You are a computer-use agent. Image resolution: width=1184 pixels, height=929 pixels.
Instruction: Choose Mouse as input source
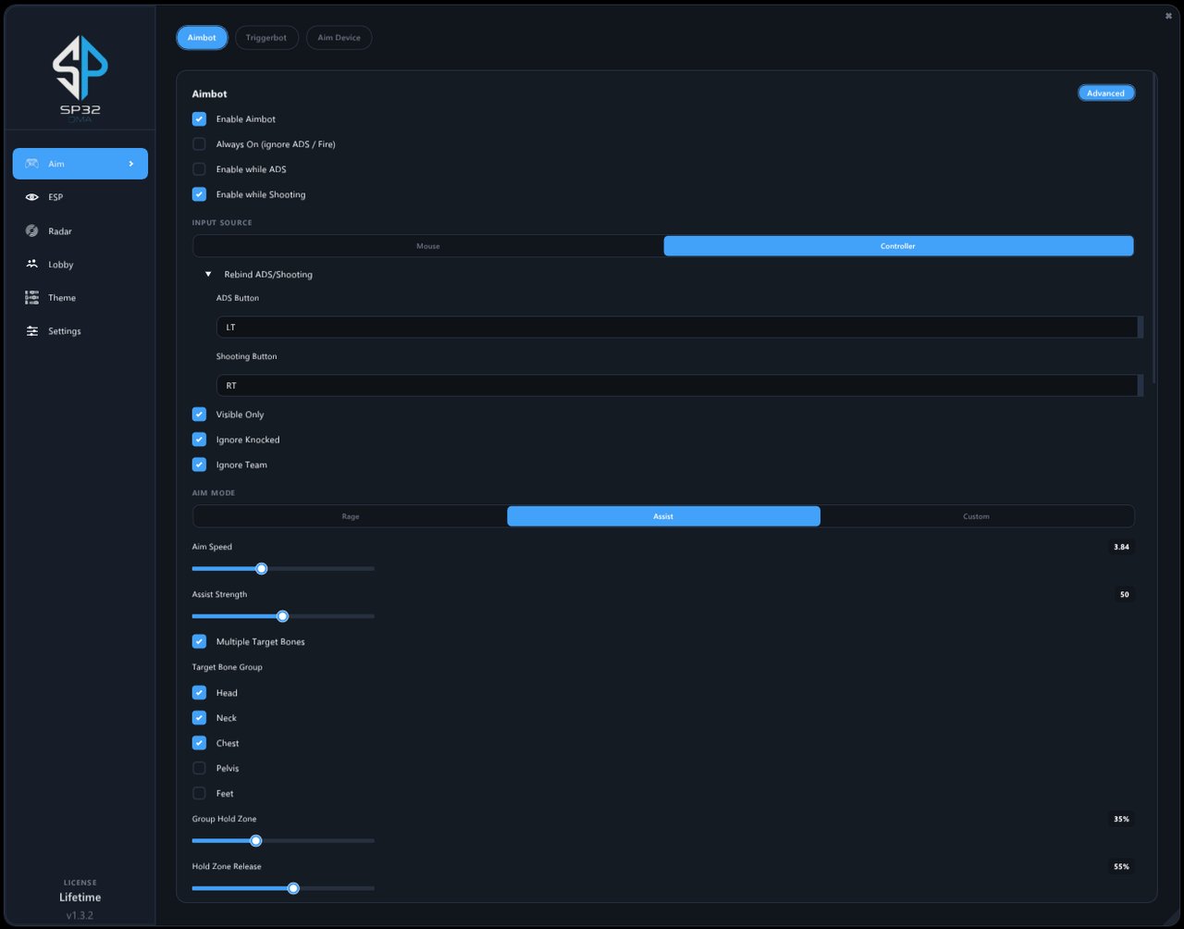[428, 246]
